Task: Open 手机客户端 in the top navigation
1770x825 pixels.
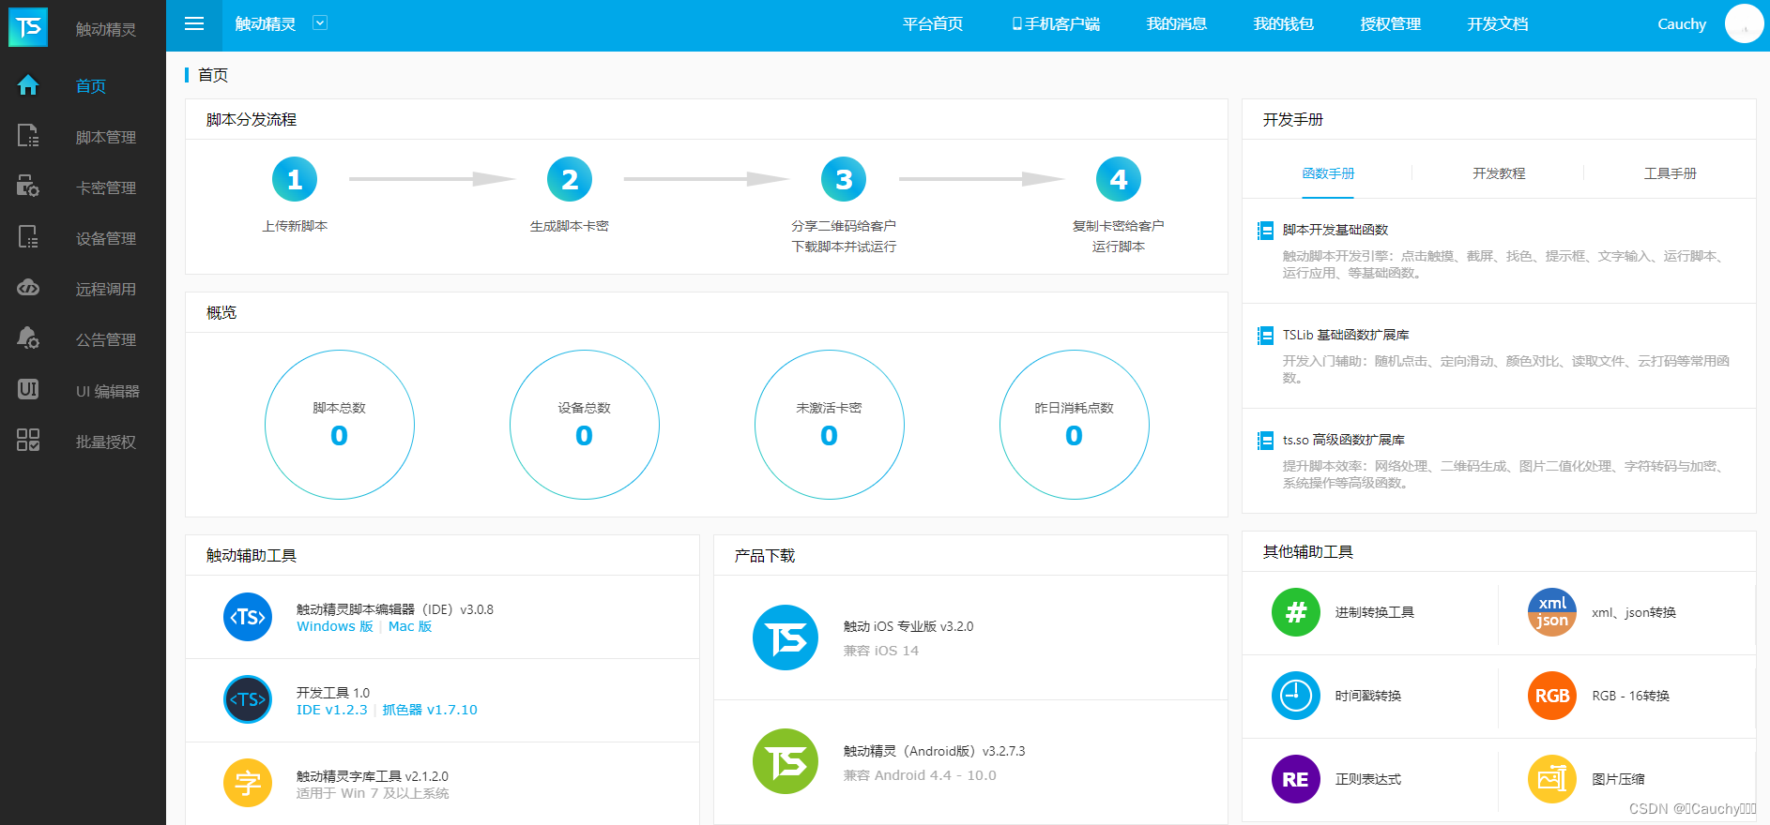Action: (1056, 24)
